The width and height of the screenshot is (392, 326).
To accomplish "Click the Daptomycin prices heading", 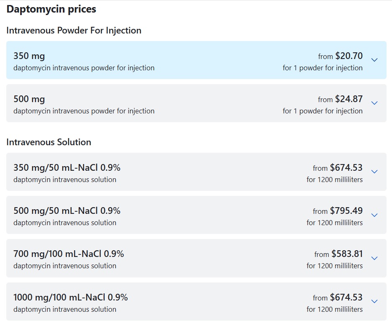I will (x=51, y=9).
